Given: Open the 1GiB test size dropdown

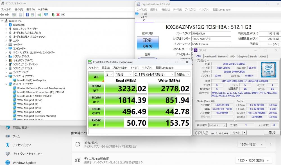Looking at the screenshot, I should pos(123,74).
